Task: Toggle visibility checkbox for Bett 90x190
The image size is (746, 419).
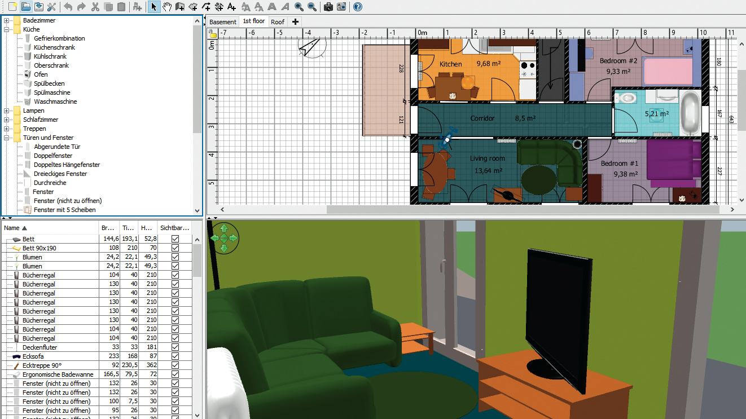Action: tap(175, 248)
